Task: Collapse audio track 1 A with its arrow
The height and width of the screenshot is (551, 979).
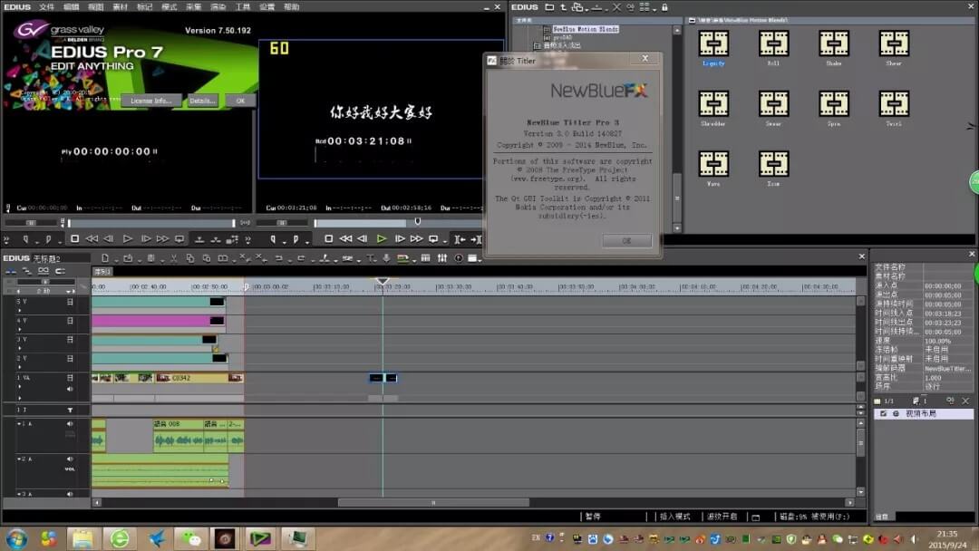Action: coord(19,424)
